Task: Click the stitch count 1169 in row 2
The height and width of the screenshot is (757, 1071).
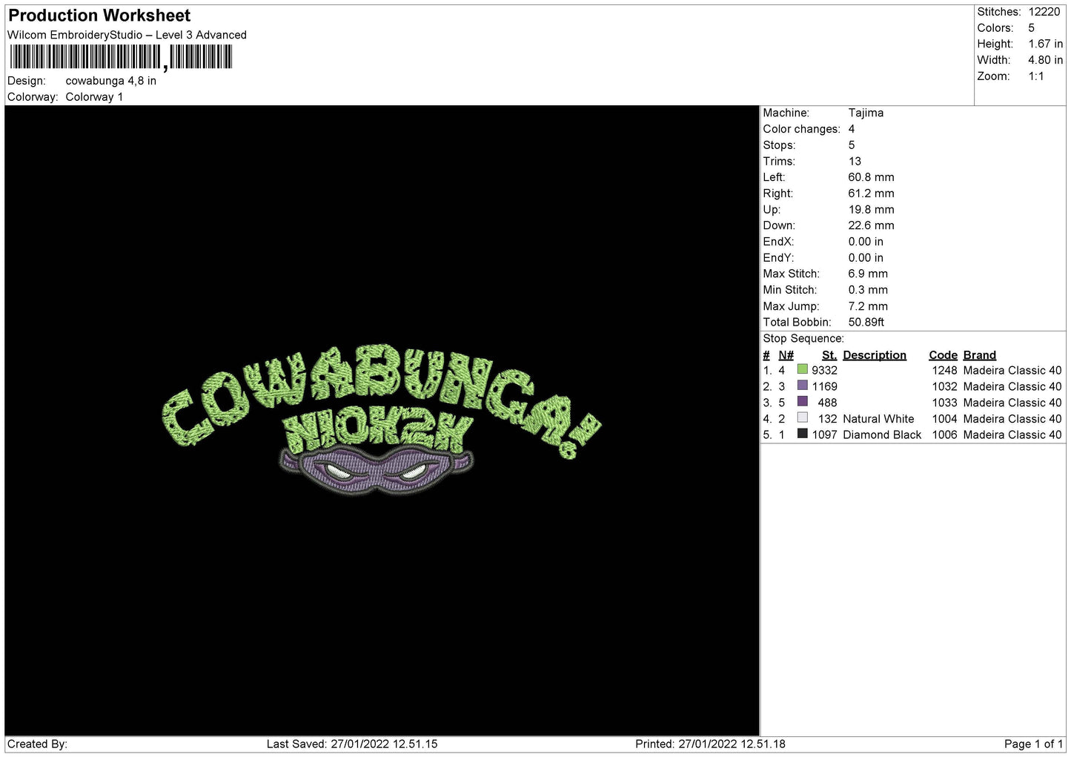Action: tap(824, 386)
